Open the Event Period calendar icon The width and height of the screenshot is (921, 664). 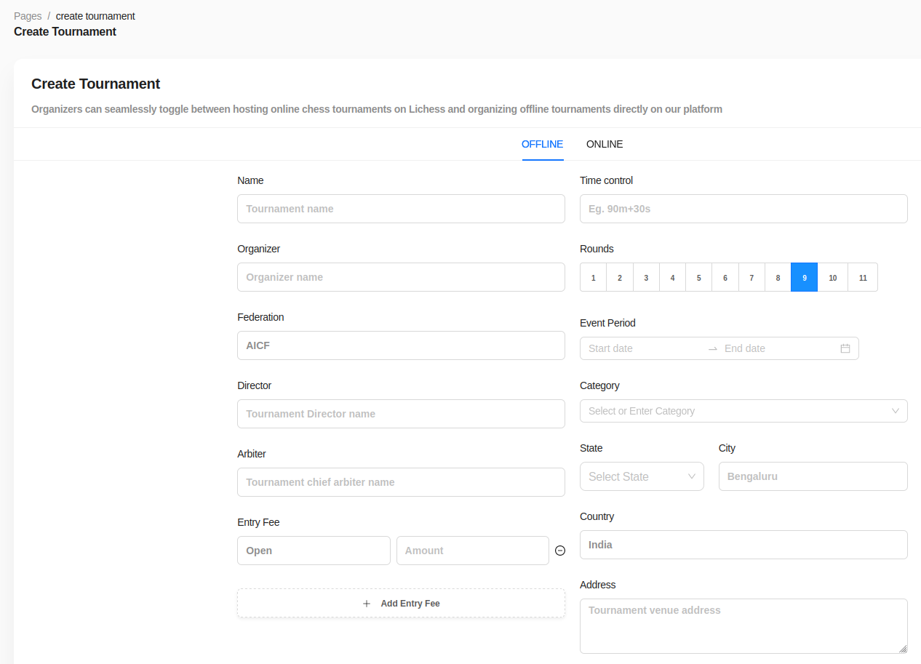tap(845, 348)
